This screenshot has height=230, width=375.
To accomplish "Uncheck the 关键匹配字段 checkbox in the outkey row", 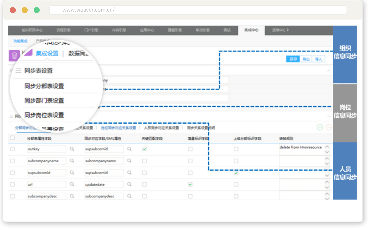I will point(144,149).
